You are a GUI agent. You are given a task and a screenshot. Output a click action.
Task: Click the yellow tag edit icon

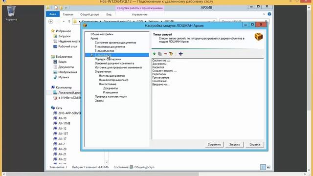point(171,54)
